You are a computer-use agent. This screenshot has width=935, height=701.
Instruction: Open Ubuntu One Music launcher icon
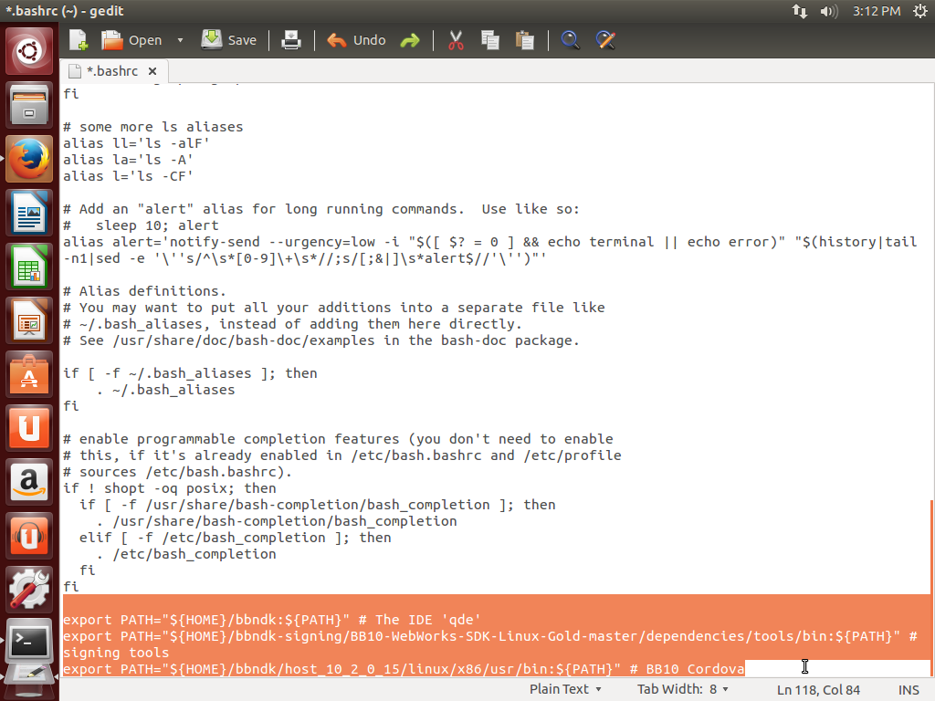(28, 535)
